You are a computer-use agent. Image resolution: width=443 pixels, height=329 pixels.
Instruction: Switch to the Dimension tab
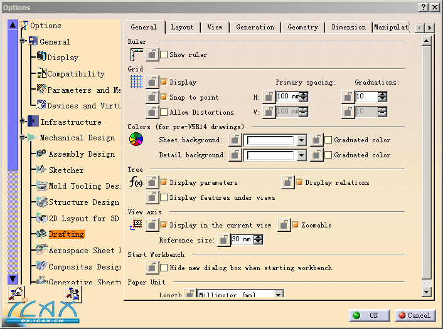coord(348,28)
